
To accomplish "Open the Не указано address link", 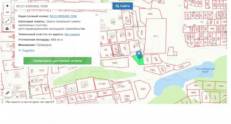I will coord(72,34).
